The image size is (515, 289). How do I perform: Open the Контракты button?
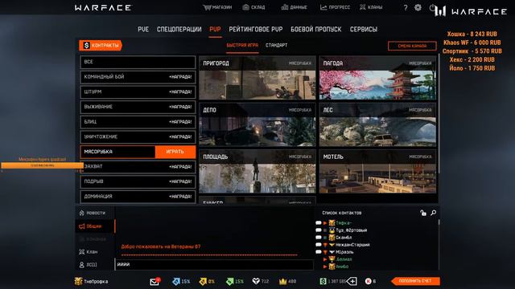click(x=101, y=45)
